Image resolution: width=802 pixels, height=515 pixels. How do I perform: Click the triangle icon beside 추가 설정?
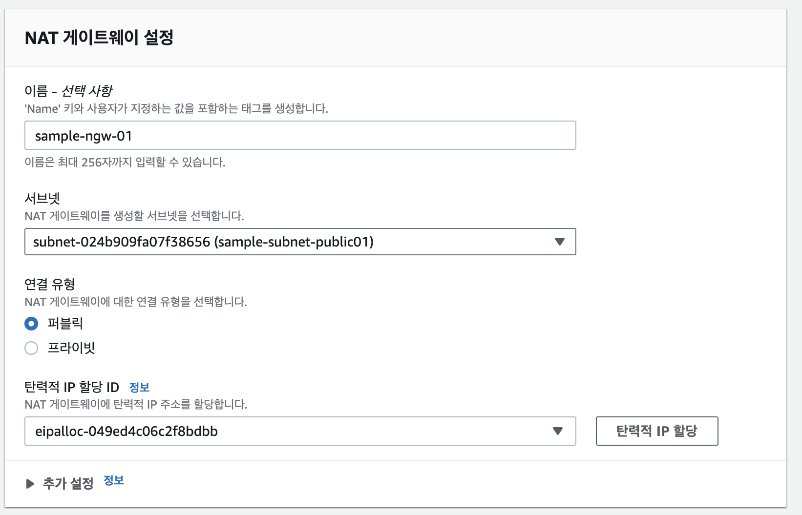pyautogui.click(x=30, y=484)
